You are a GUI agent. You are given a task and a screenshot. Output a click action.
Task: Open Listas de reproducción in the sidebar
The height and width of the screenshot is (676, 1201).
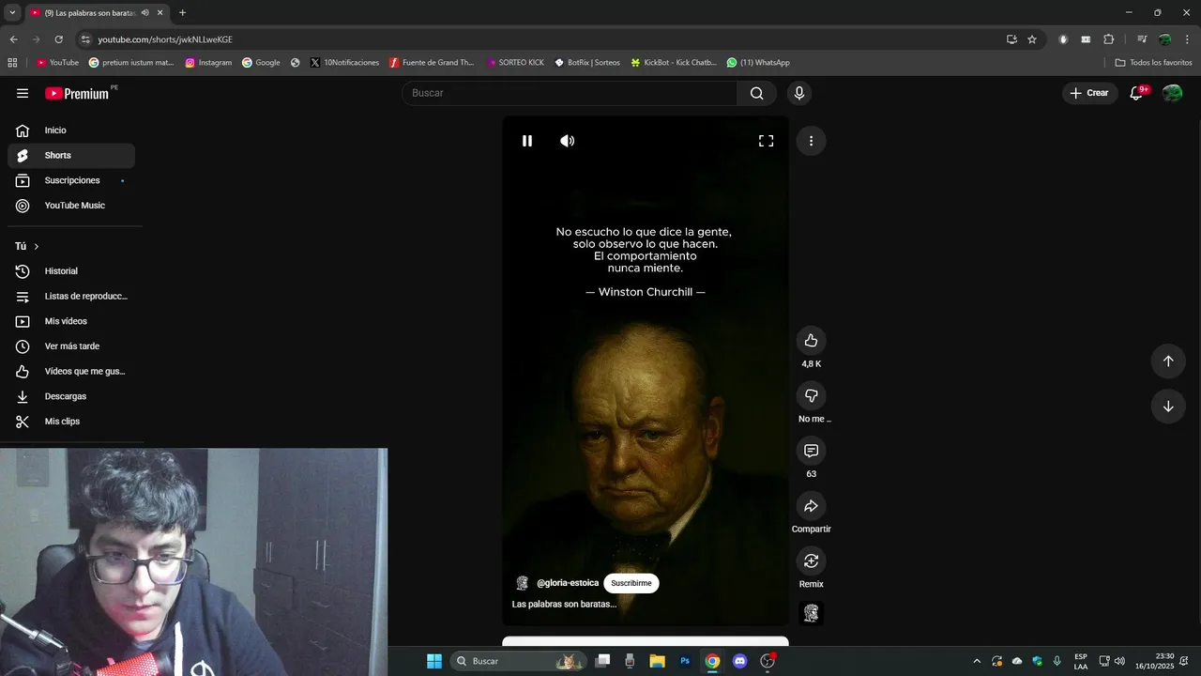click(71, 296)
